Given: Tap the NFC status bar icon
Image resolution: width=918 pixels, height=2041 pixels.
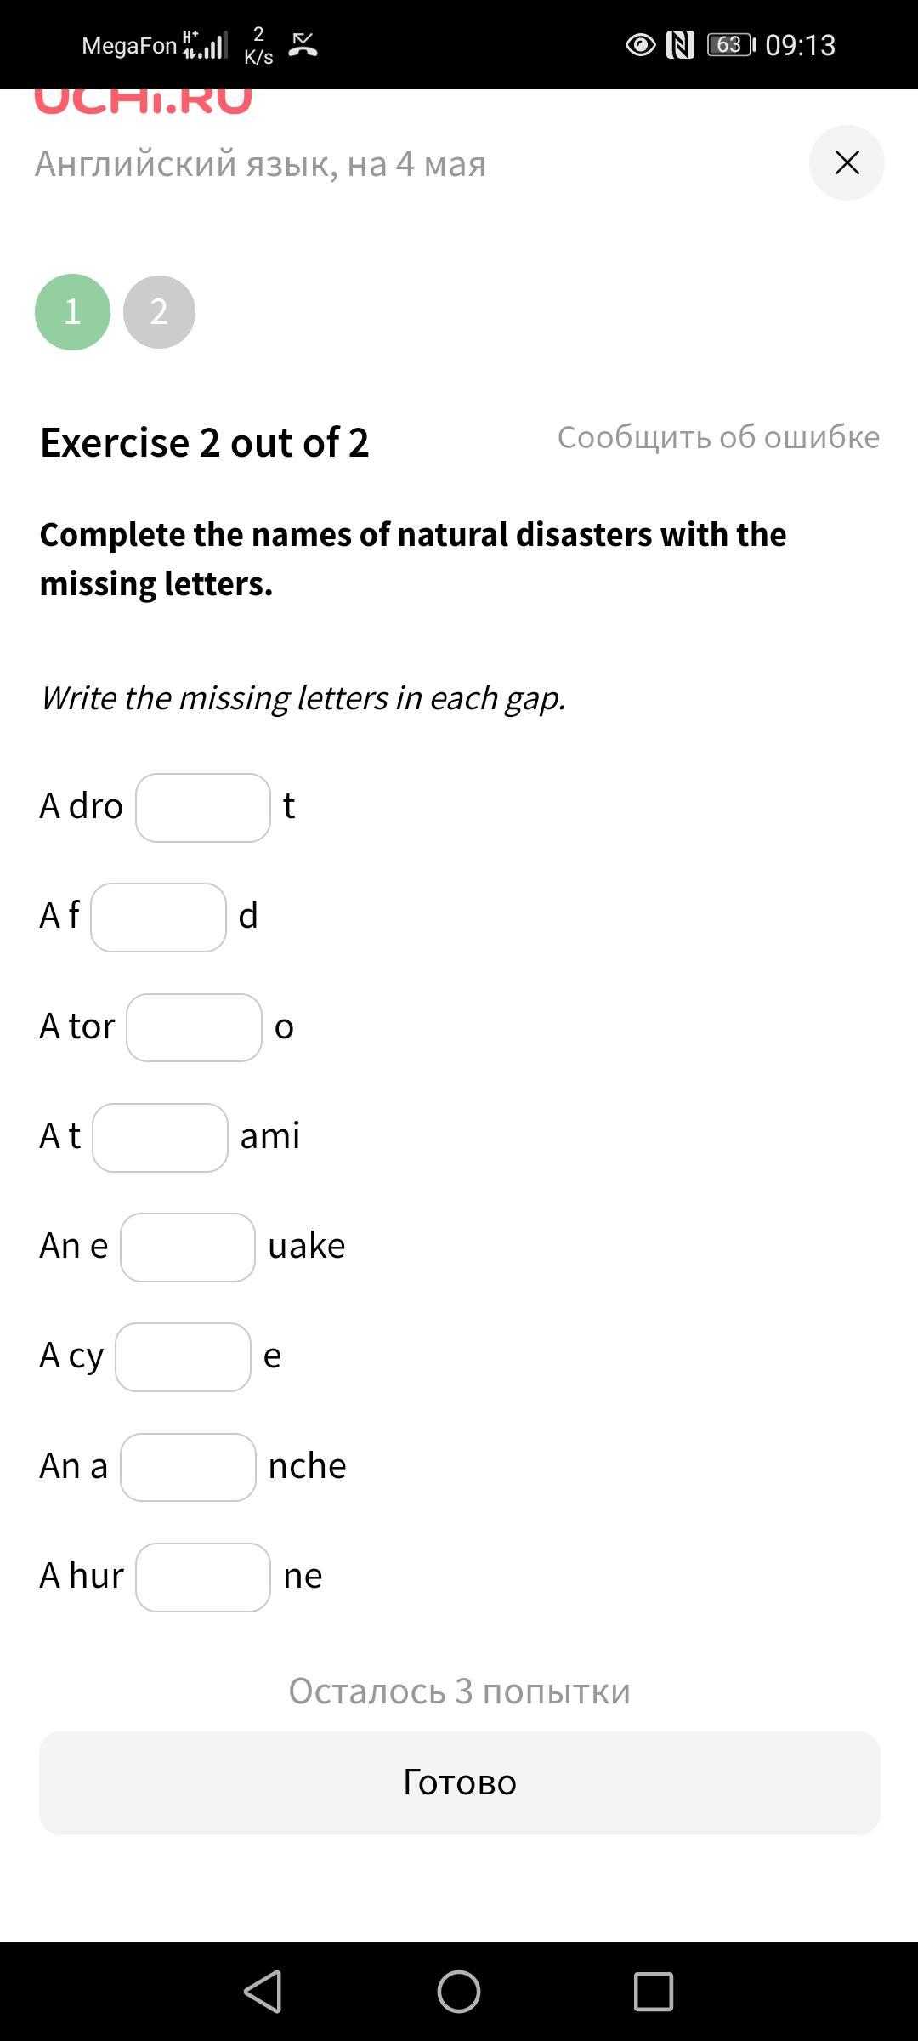Looking at the screenshot, I should tap(680, 44).
